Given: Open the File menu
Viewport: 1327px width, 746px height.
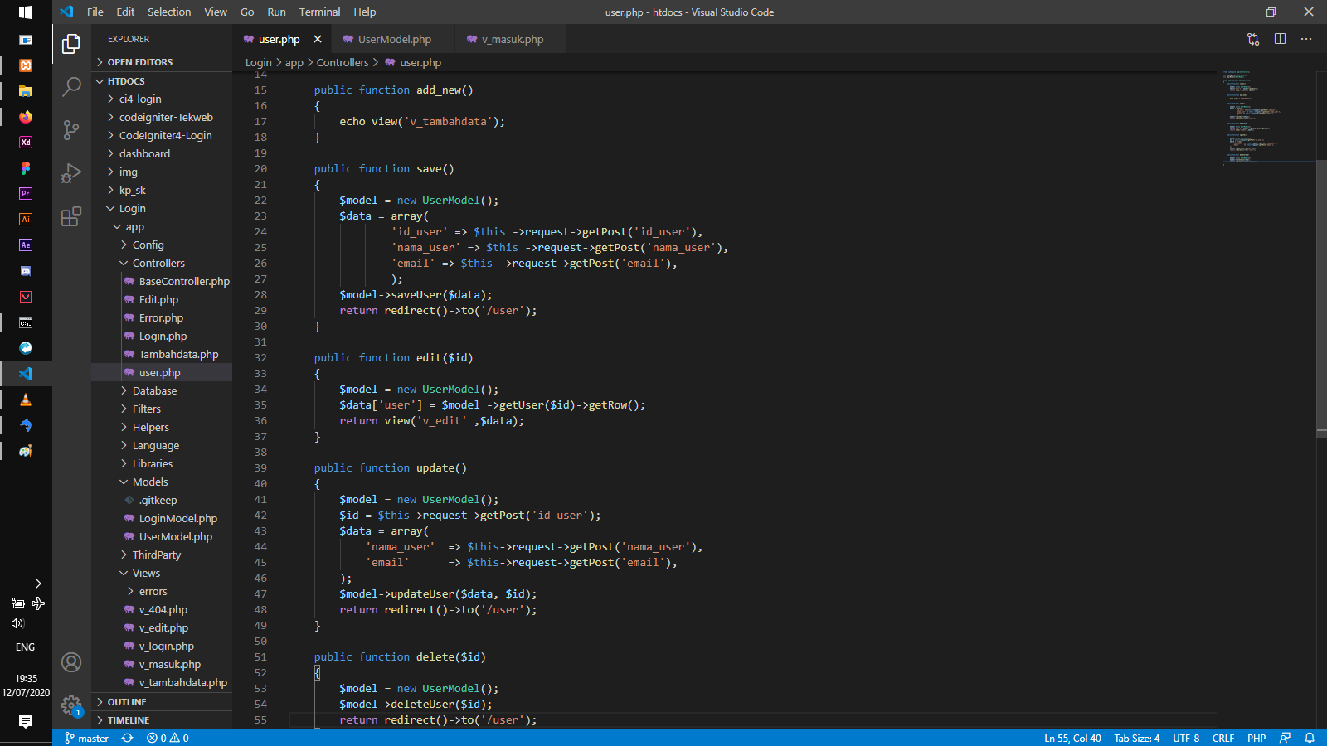Looking at the screenshot, I should click(x=95, y=12).
